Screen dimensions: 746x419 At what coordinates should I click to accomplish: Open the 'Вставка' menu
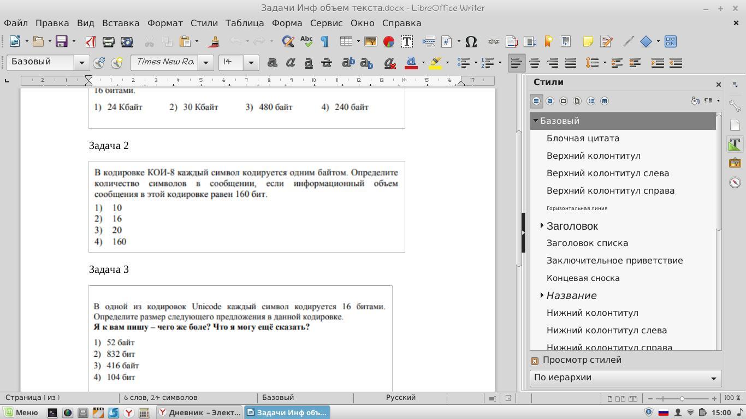point(121,23)
